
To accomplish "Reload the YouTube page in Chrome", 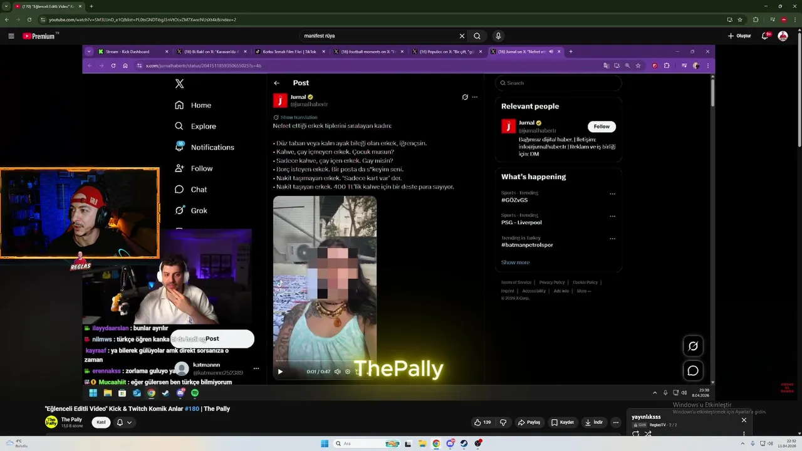I will coord(29,19).
